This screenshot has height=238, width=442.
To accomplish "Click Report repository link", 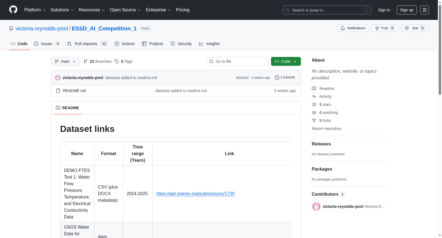I will tap(327, 129).
